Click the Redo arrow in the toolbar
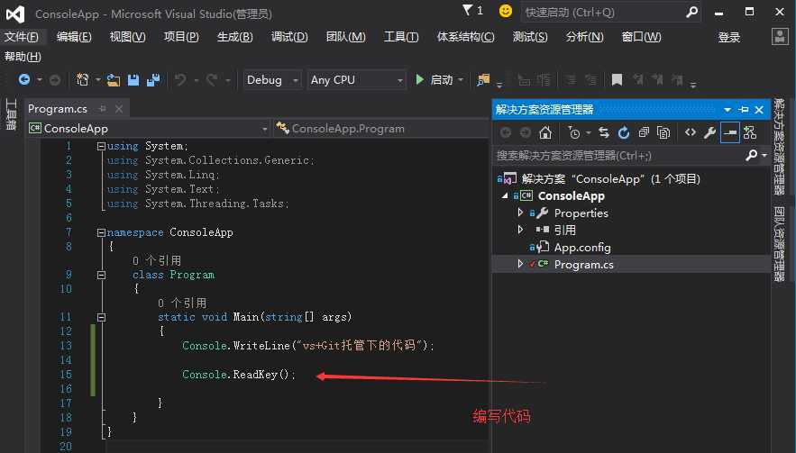 pos(212,79)
